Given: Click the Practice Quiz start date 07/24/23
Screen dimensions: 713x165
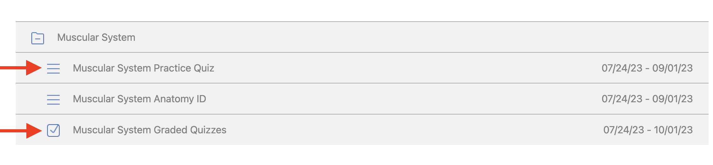Looking at the screenshot, I should coord(622,68).
